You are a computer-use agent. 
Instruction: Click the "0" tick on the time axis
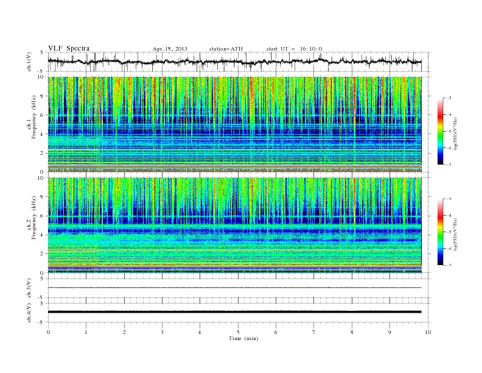coord(48,332)
